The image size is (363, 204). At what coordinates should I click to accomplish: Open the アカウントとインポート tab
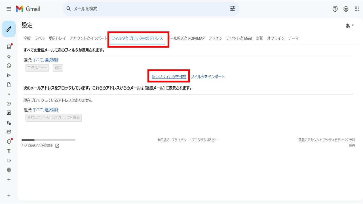coord(88,38)
